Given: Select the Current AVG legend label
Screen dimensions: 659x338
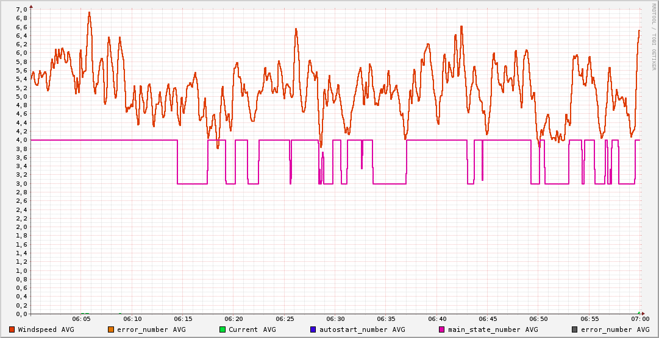Looking at the screenshot, I should pos(252,329).
